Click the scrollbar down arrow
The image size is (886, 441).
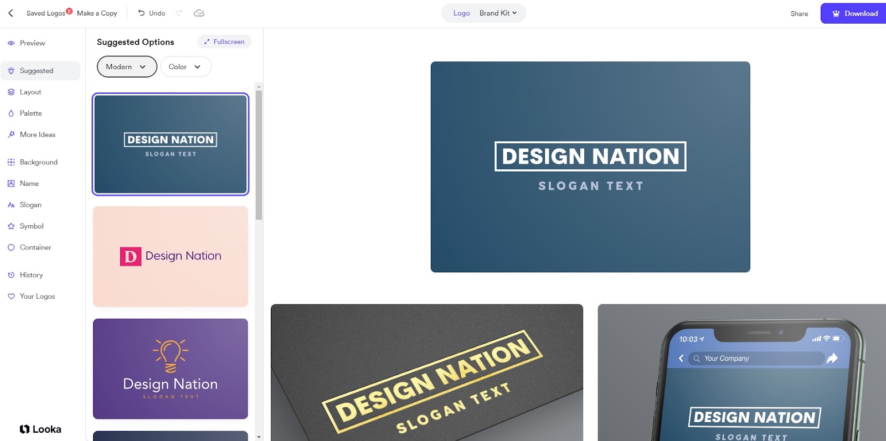pos(259,437)
